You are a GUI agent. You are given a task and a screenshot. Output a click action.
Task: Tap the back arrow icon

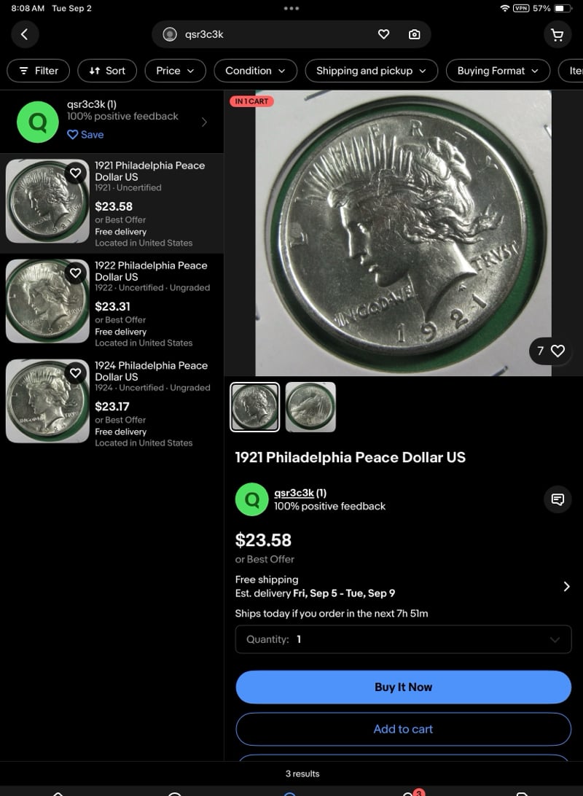[24, 34]
